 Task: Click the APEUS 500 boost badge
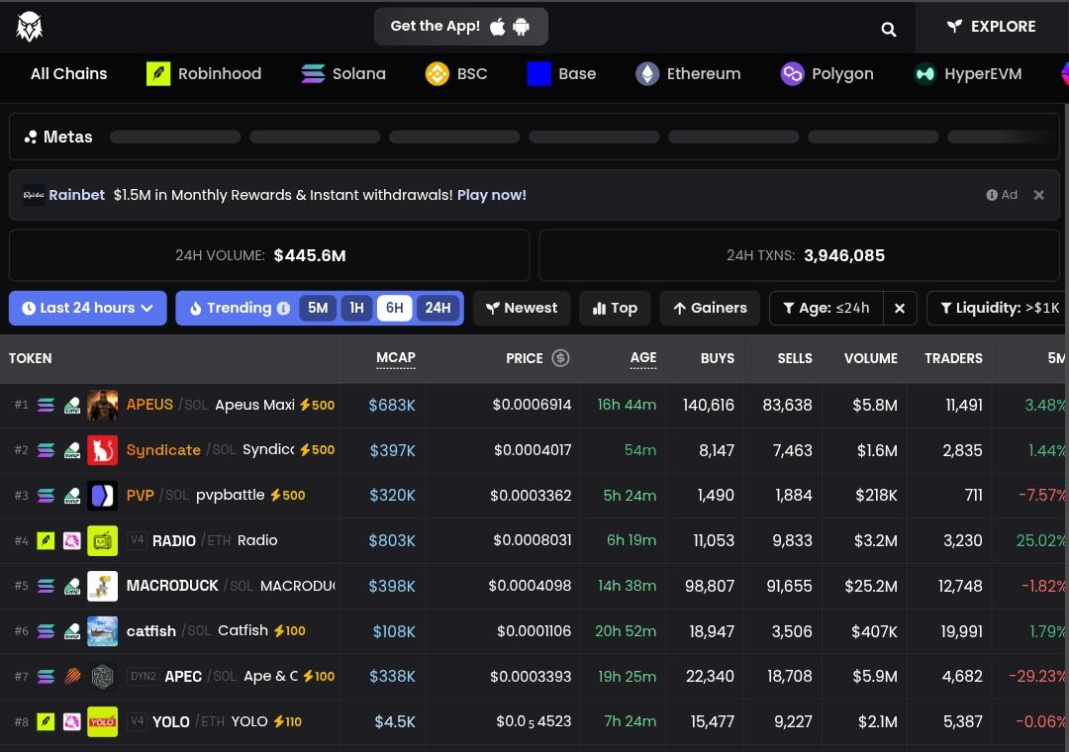point(317,405)
